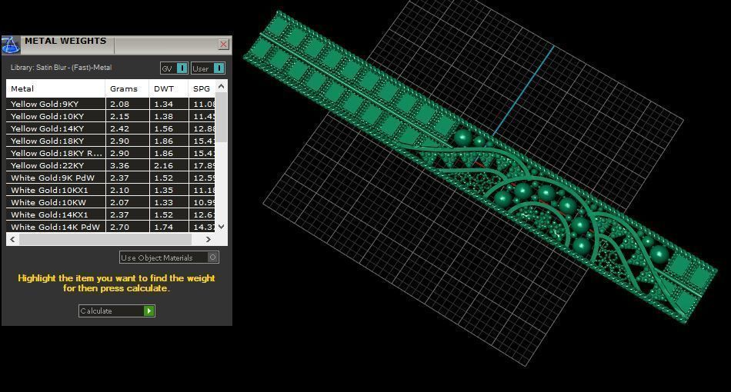Select the White Gold:10KX1 row
The height and width of the screenshot is (392, 731).
click(111, 190)
